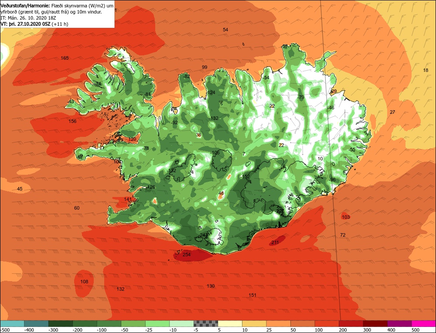Select the value 18 at the far east edge

tap(426, 70)
